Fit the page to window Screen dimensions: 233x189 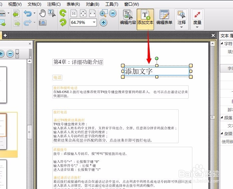click(x=83, y=13)
